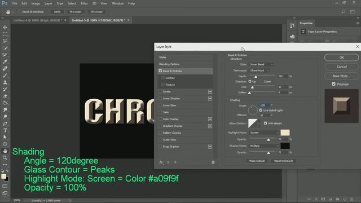Viewport: 361px width, 203px height.
Task: Click the angle dial circle
Action: coord(253,111)
